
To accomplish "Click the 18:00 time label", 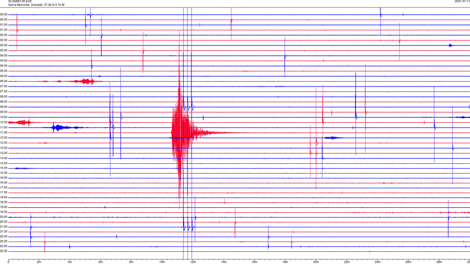I will pyautogui.click(x=4, y=198).
